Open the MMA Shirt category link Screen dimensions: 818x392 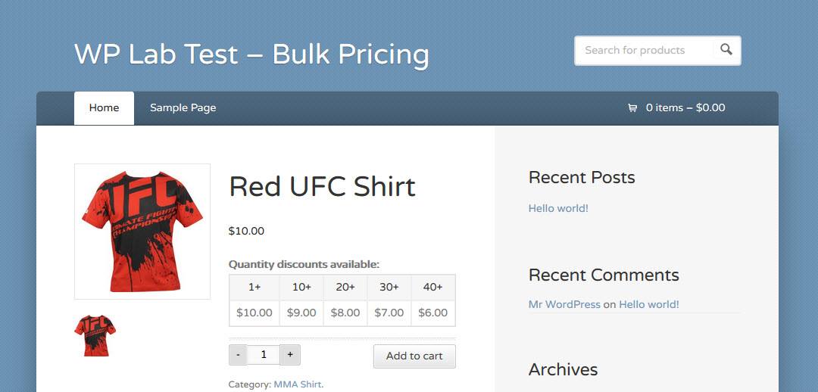tap(298, 384)
